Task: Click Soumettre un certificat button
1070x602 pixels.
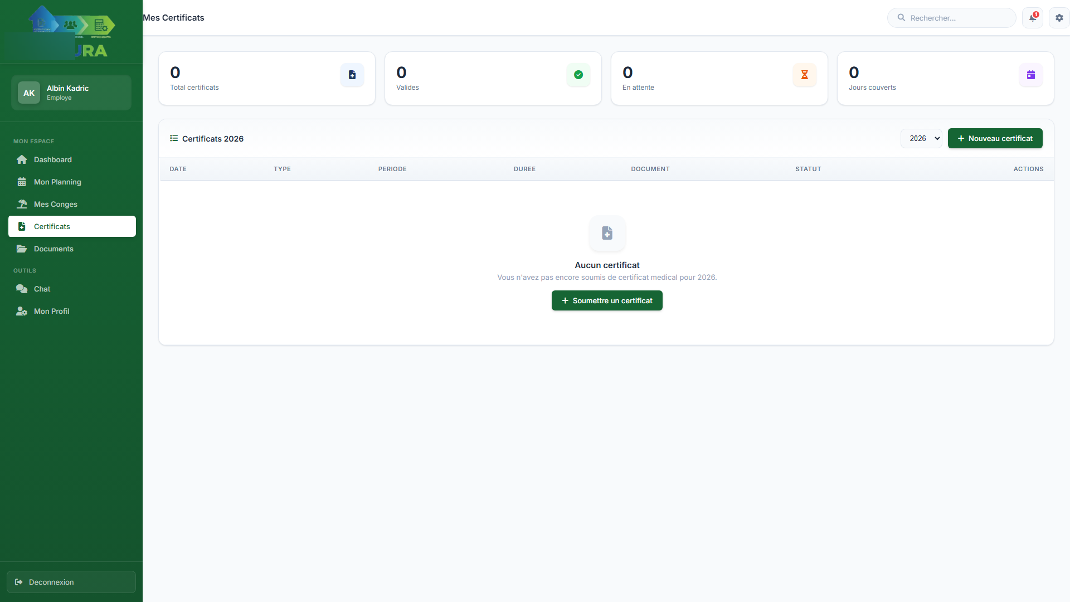Action: click(607, 300)
